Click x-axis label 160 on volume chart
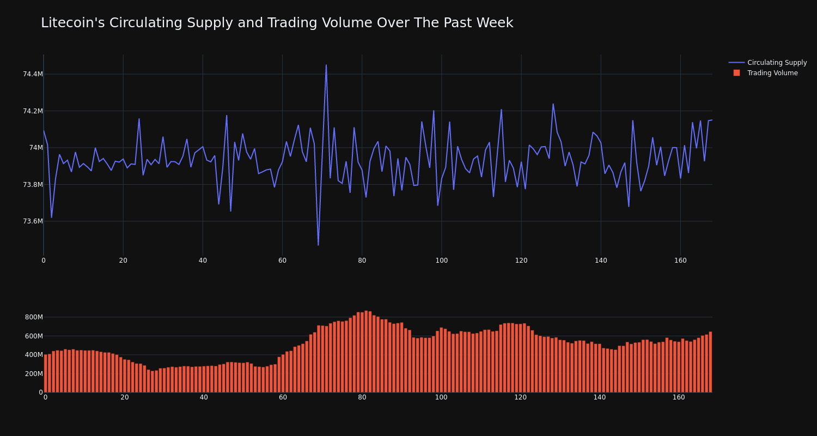The image size is (817, 436). pyautogui.click(x=679, y=398)
